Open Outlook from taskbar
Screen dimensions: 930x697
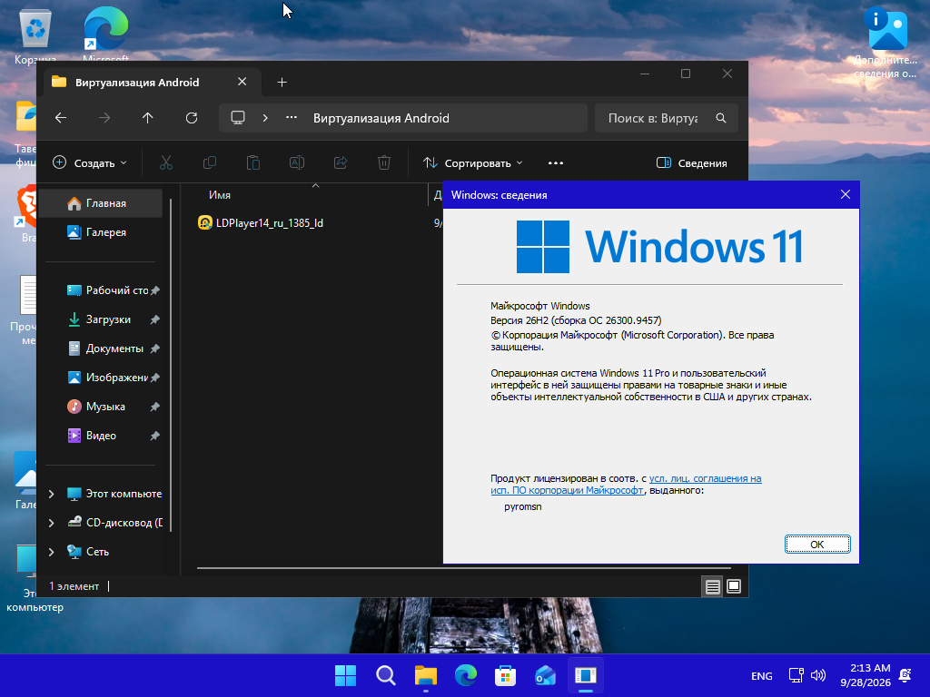pyautogui.click(x=545, y=675)
